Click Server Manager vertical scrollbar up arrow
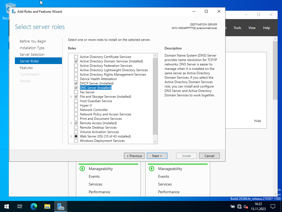 [275, 39]
